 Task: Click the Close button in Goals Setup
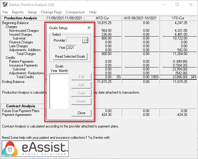(x=81, y=113)
